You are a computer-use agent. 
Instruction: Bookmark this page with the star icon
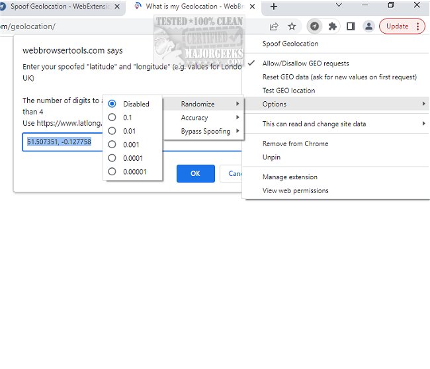coord(292,26)
